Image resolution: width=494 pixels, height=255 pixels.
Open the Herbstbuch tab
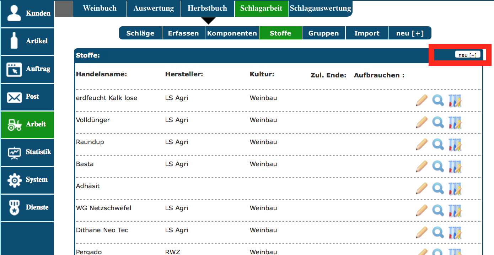tap(207, 9)
